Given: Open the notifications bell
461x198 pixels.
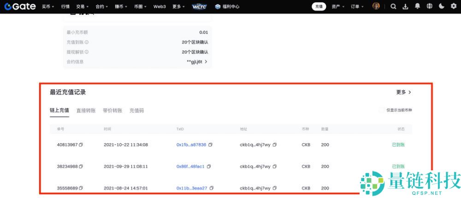Looking at the screenshot, I should 418,6.
